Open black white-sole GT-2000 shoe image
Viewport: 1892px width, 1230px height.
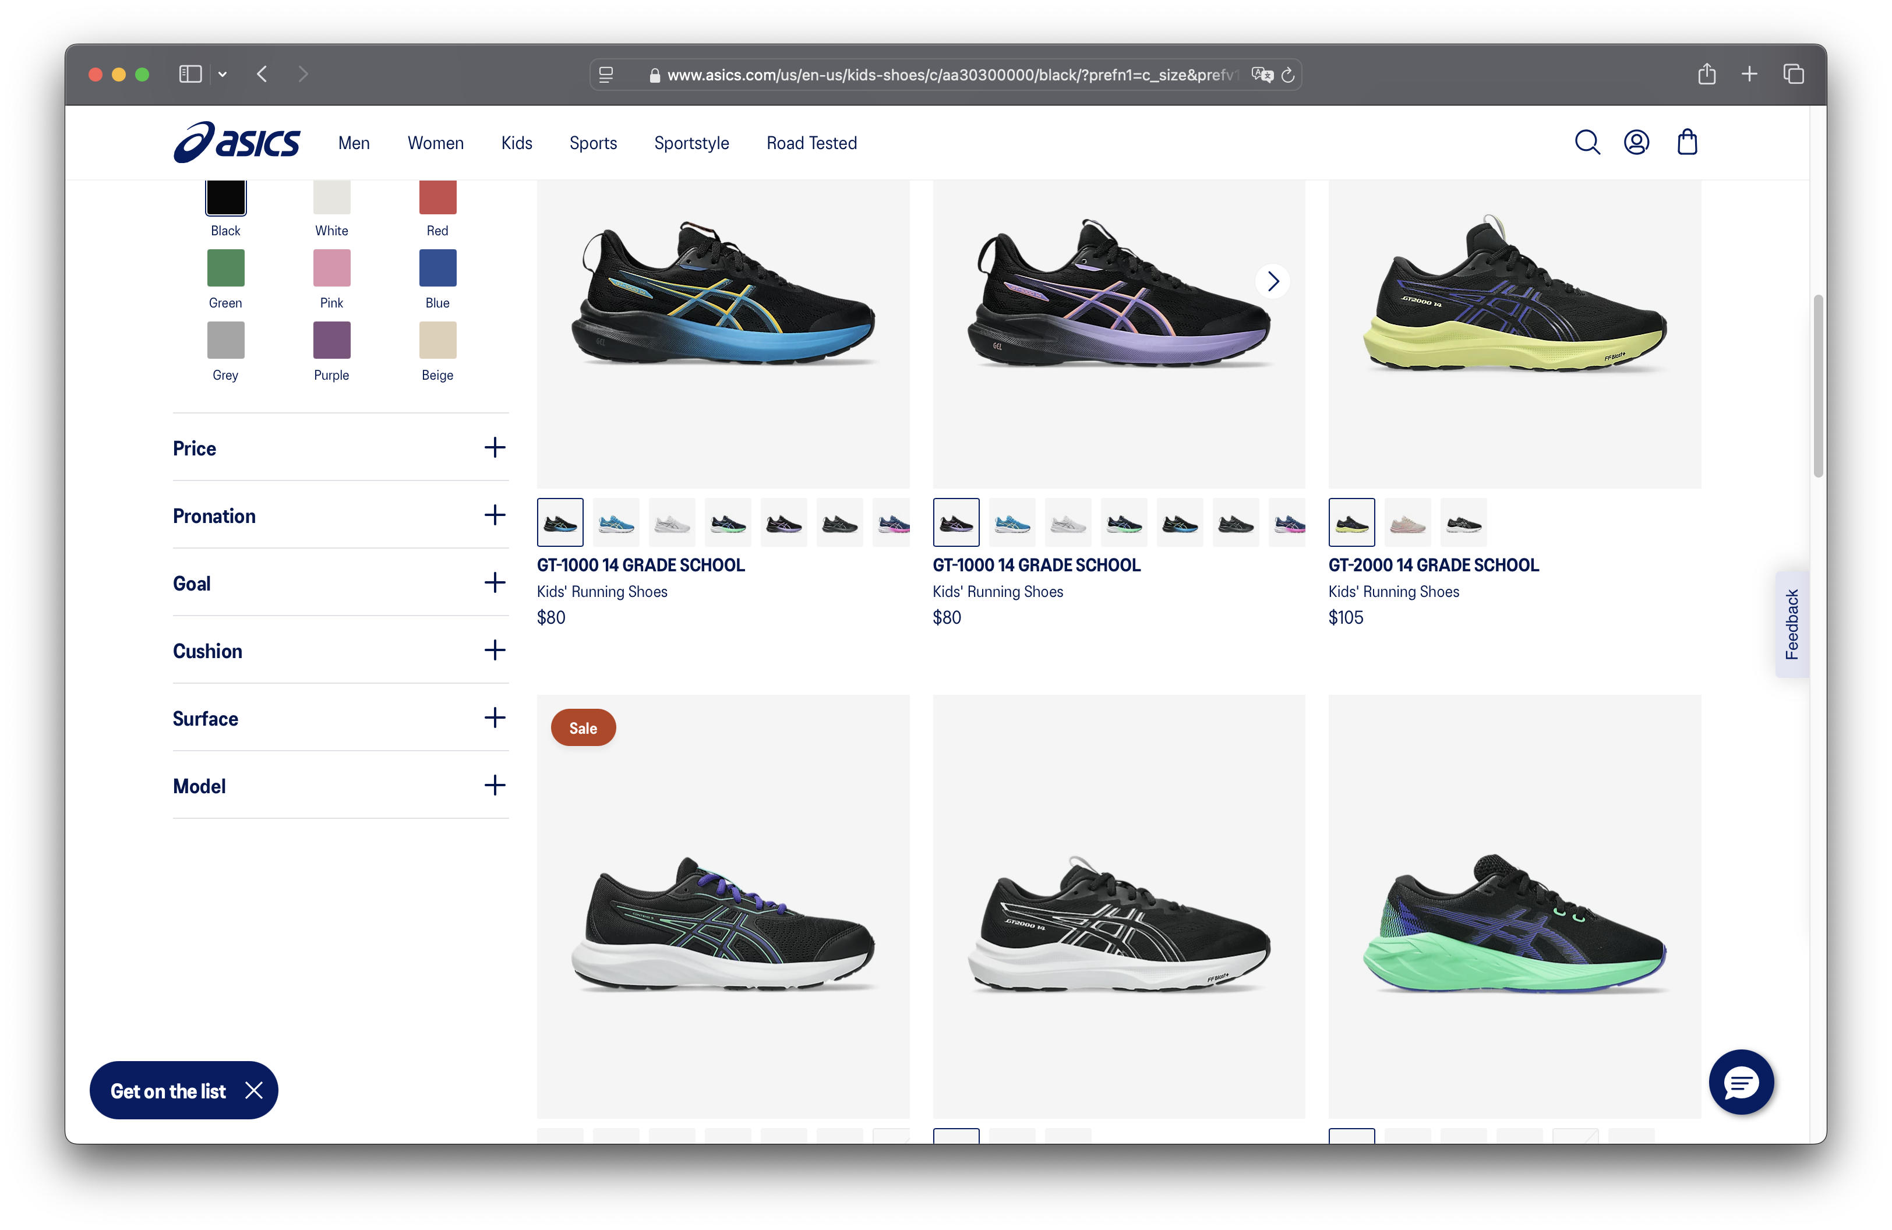point(1118,906)
